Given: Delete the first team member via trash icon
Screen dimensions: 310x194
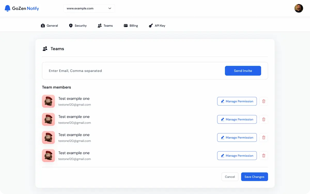Looking at the screenshot, I should coord(263,101).
